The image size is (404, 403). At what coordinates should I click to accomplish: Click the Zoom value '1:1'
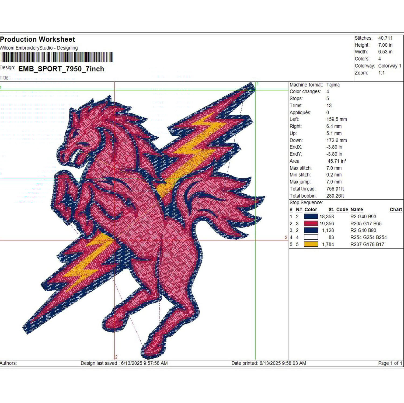coord(381,73)
